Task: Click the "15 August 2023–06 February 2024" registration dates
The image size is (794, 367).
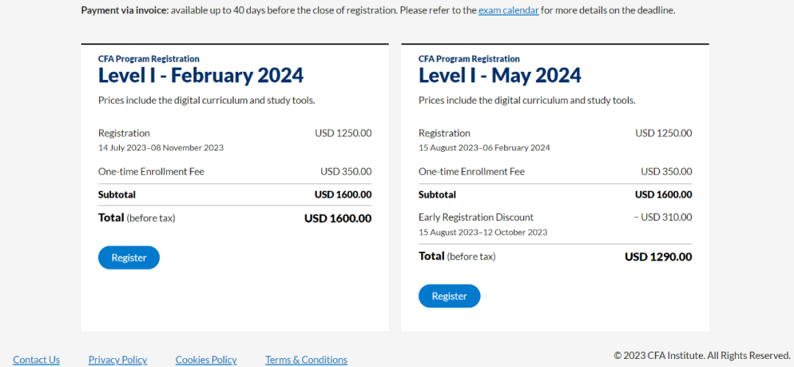Action: pyautogui.click(x=484, y=148)
